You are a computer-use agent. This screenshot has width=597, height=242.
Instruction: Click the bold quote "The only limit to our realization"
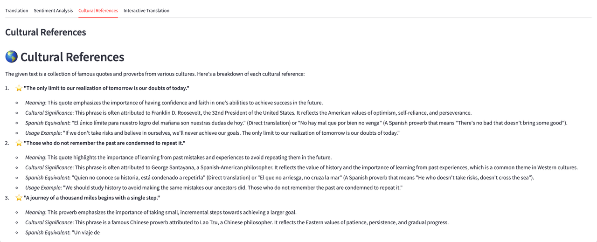(106, 88)
